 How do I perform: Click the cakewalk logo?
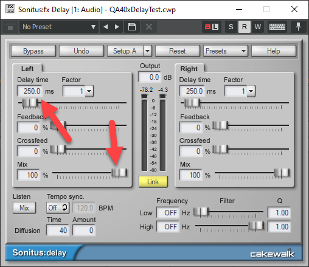coord(273,253)
